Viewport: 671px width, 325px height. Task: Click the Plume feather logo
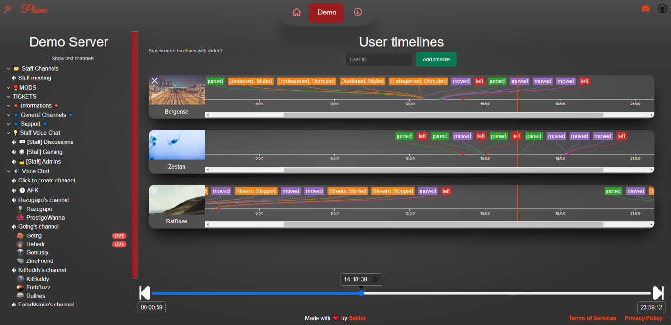point(8,9)
